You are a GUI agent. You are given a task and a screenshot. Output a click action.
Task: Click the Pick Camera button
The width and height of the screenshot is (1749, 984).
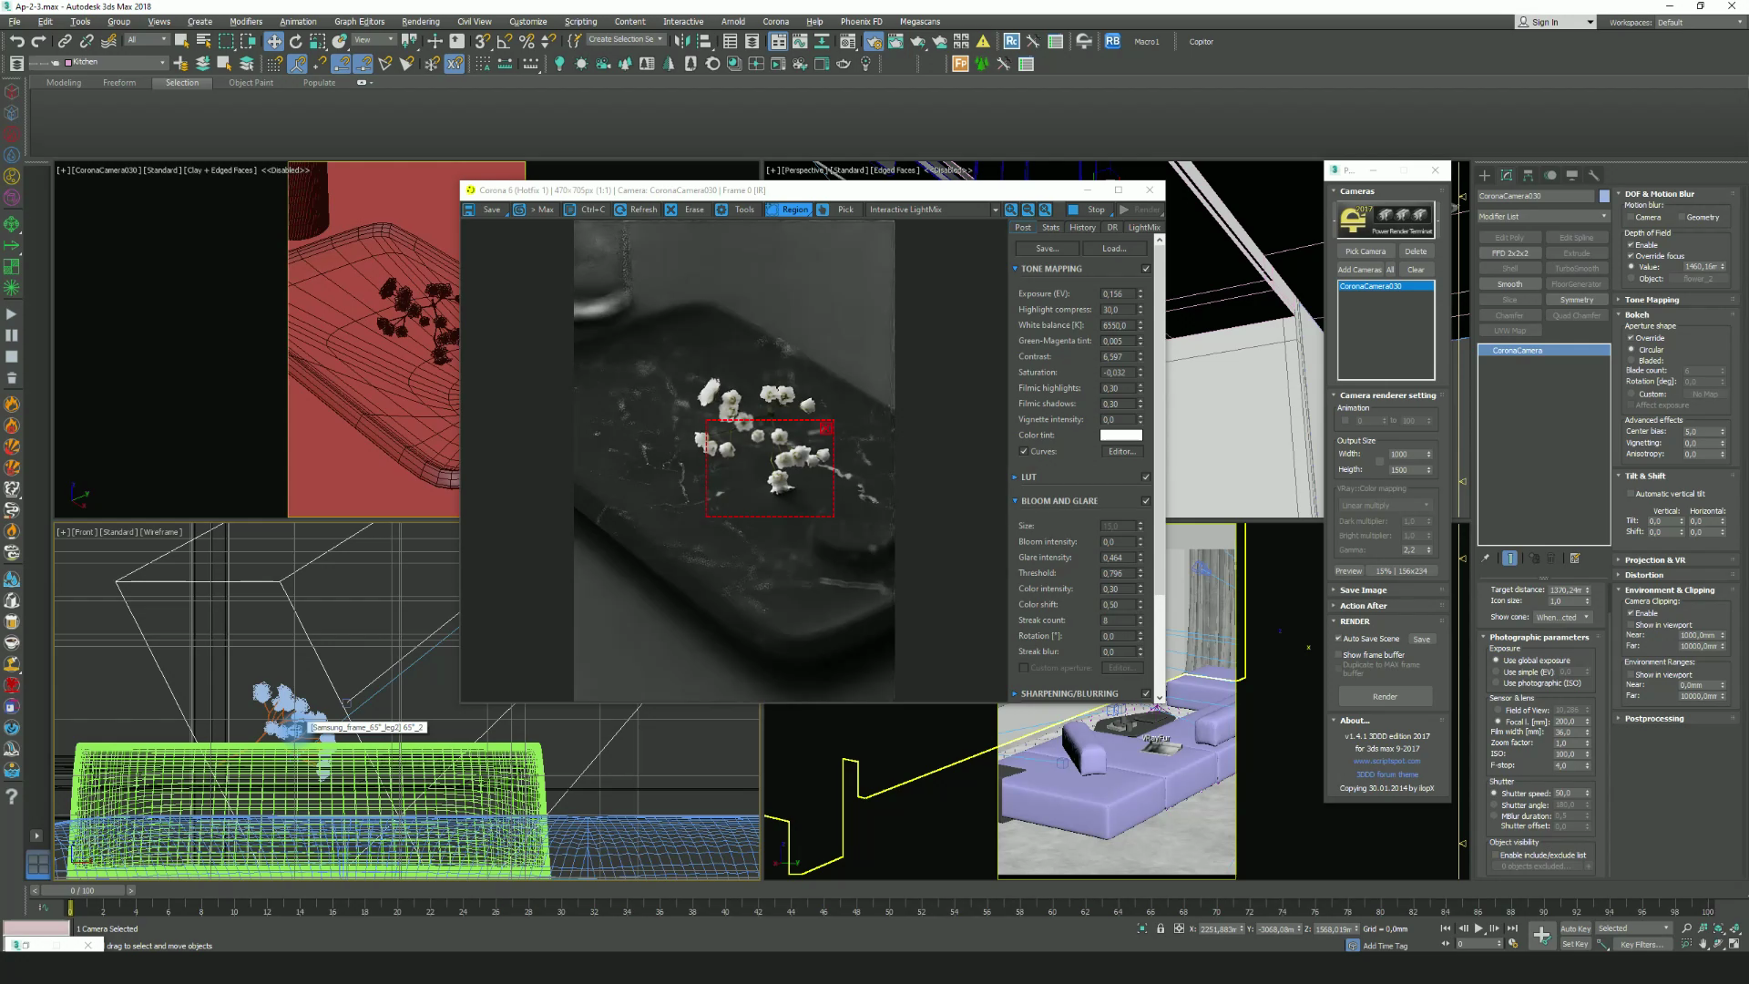click(x=1365, y=251)
